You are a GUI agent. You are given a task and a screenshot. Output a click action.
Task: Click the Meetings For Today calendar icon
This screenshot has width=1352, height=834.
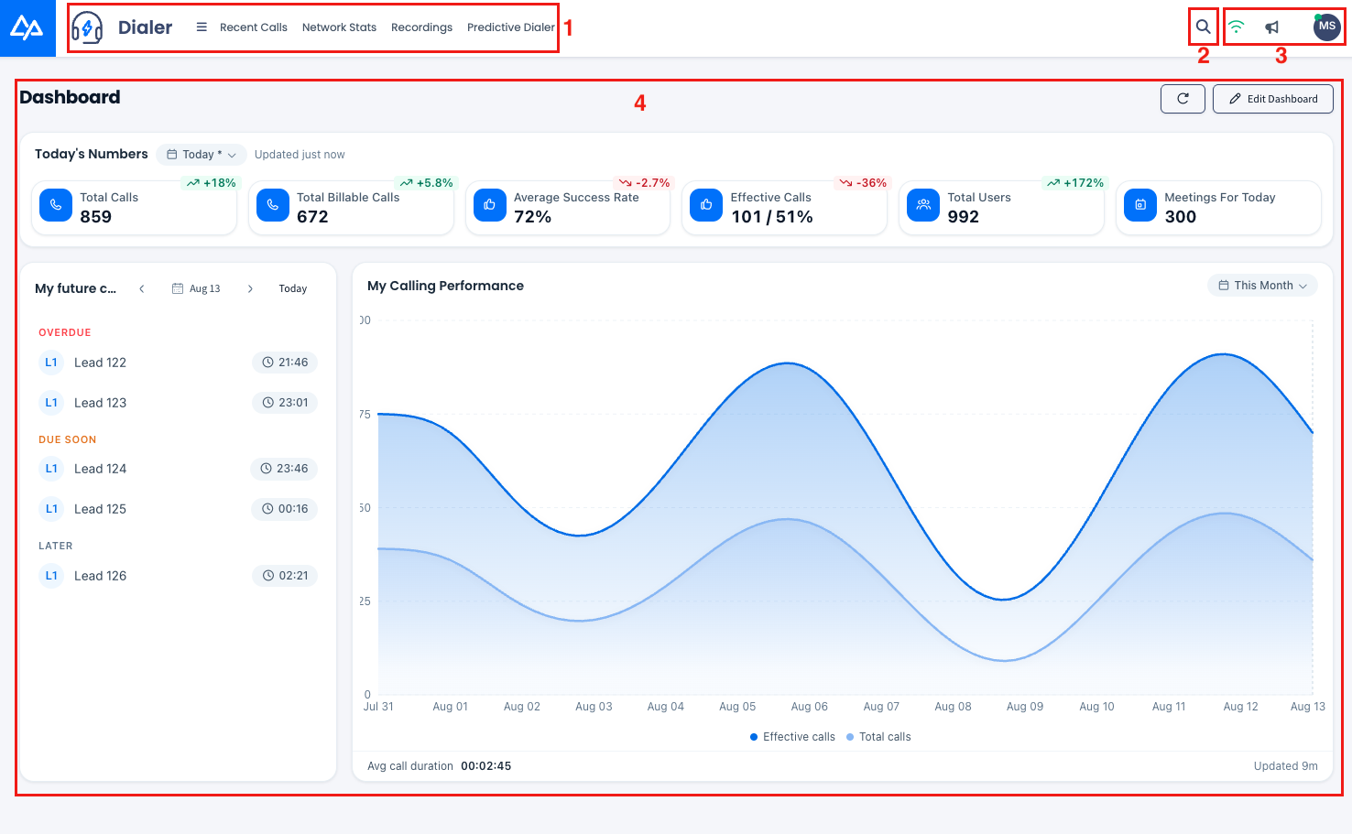(1140, 205)
